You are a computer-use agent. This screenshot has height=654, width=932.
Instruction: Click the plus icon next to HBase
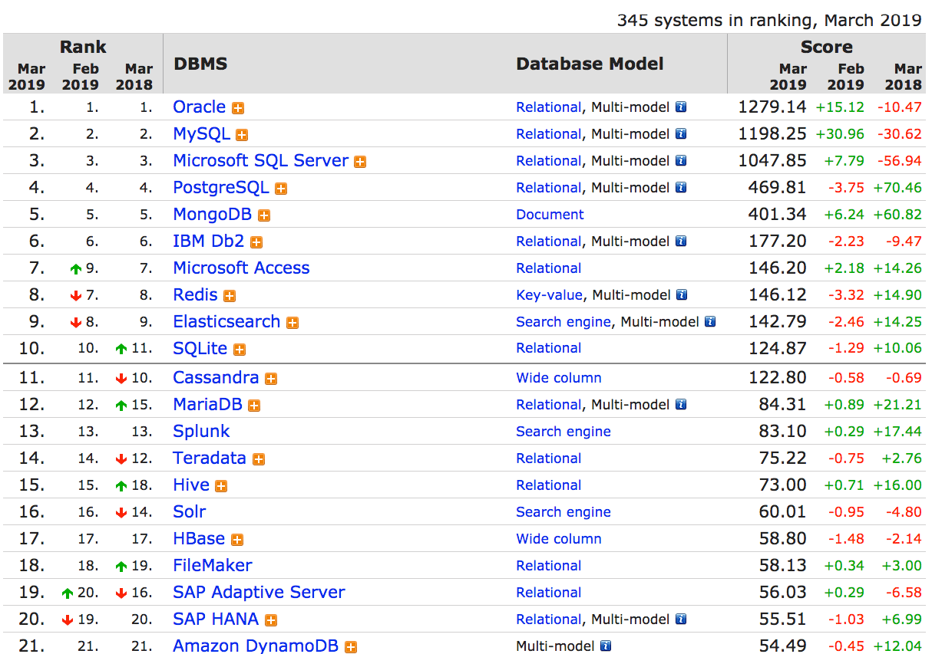click(237, 541)
